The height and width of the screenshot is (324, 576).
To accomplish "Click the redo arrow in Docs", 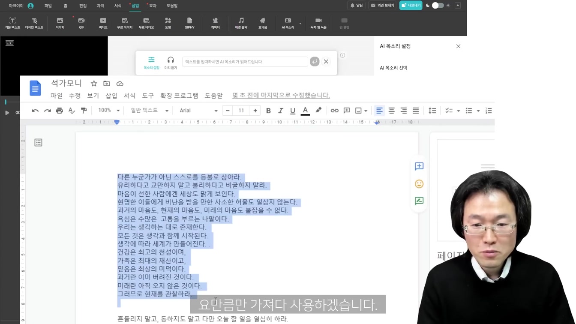I will [47, 111].
